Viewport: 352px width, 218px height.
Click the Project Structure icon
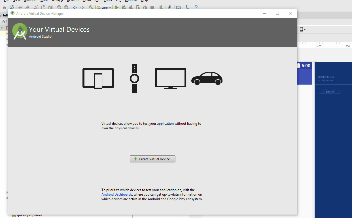coord(178,7)
